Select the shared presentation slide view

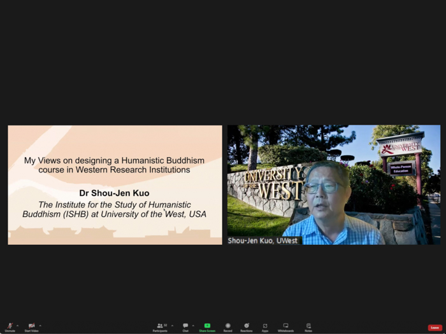[x=115, y=185]
